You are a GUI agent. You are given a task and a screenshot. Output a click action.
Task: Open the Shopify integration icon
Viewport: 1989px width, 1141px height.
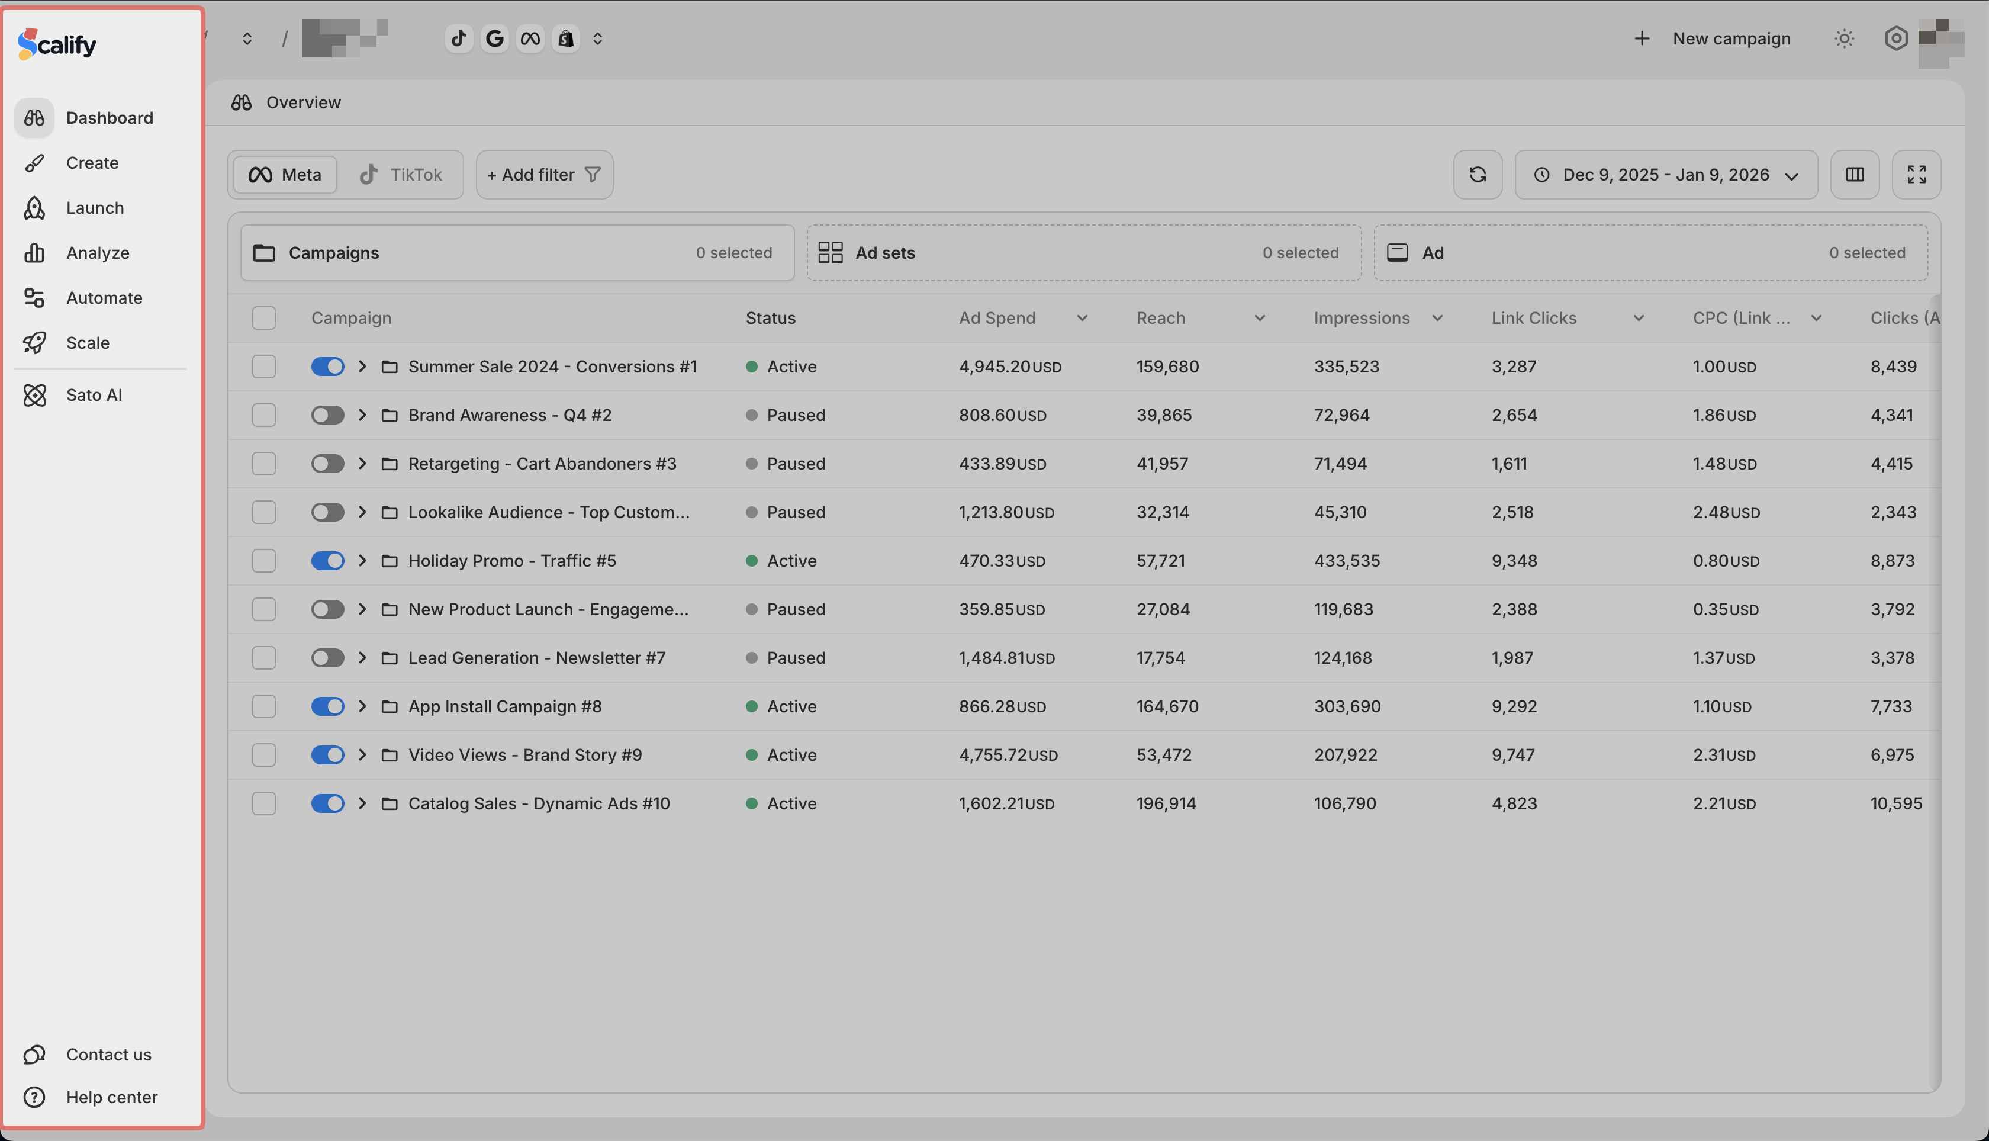coord(565,38)
